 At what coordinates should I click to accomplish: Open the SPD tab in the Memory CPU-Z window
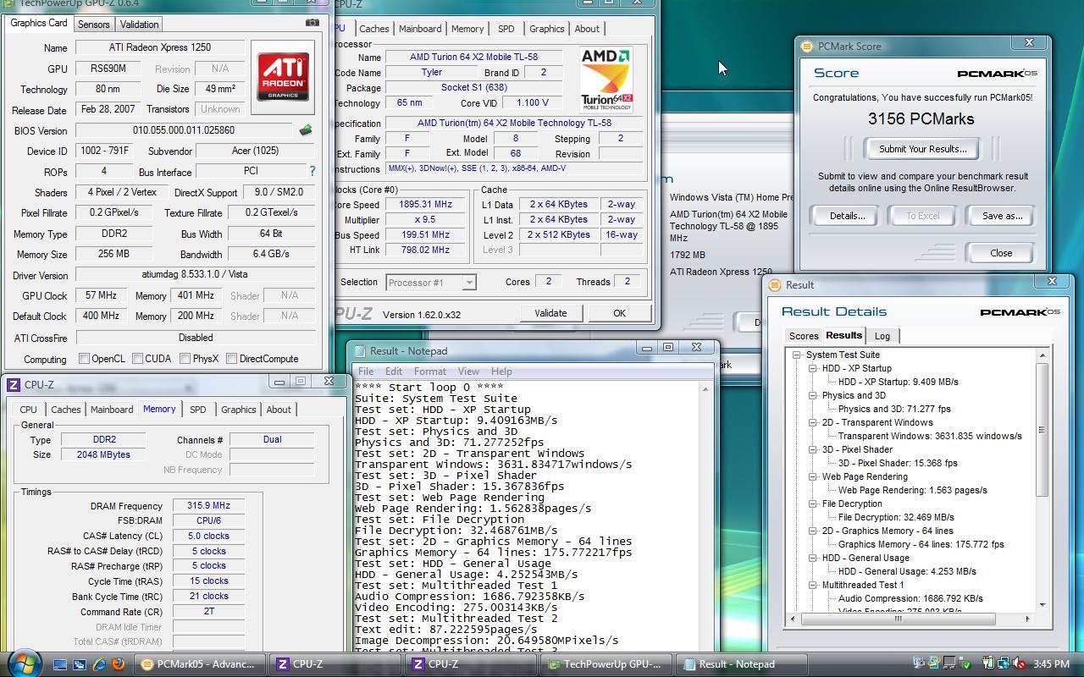pyautogui.click(x=197, y=410)
